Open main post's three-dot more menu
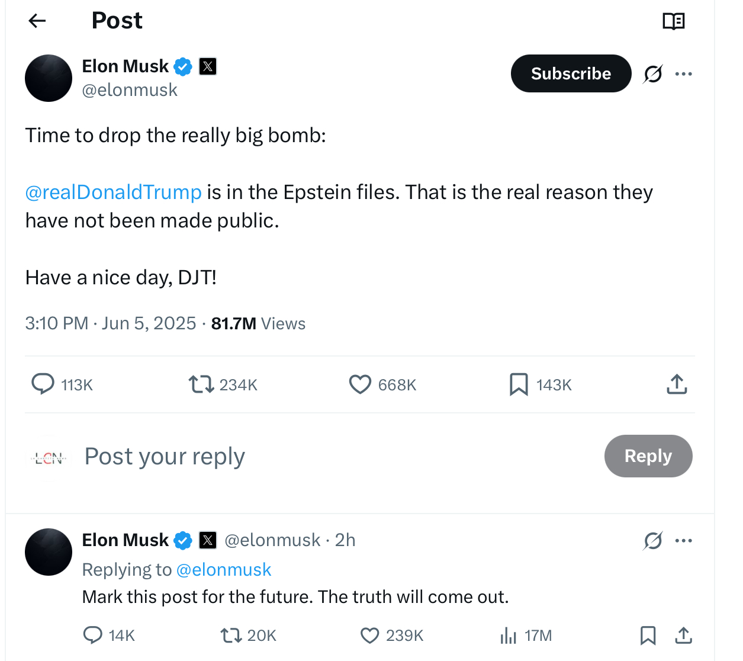Screen dimensions: 743x661 683,74
